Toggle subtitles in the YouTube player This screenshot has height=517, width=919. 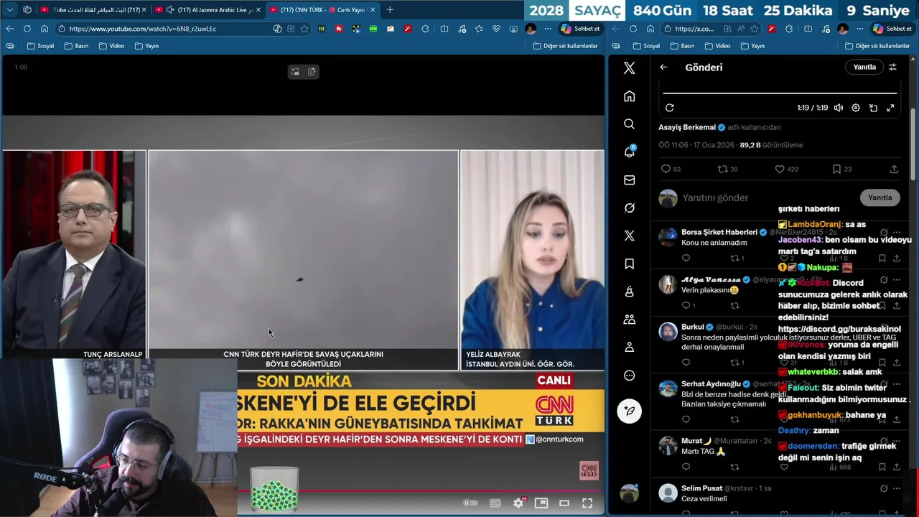point(495,503)
